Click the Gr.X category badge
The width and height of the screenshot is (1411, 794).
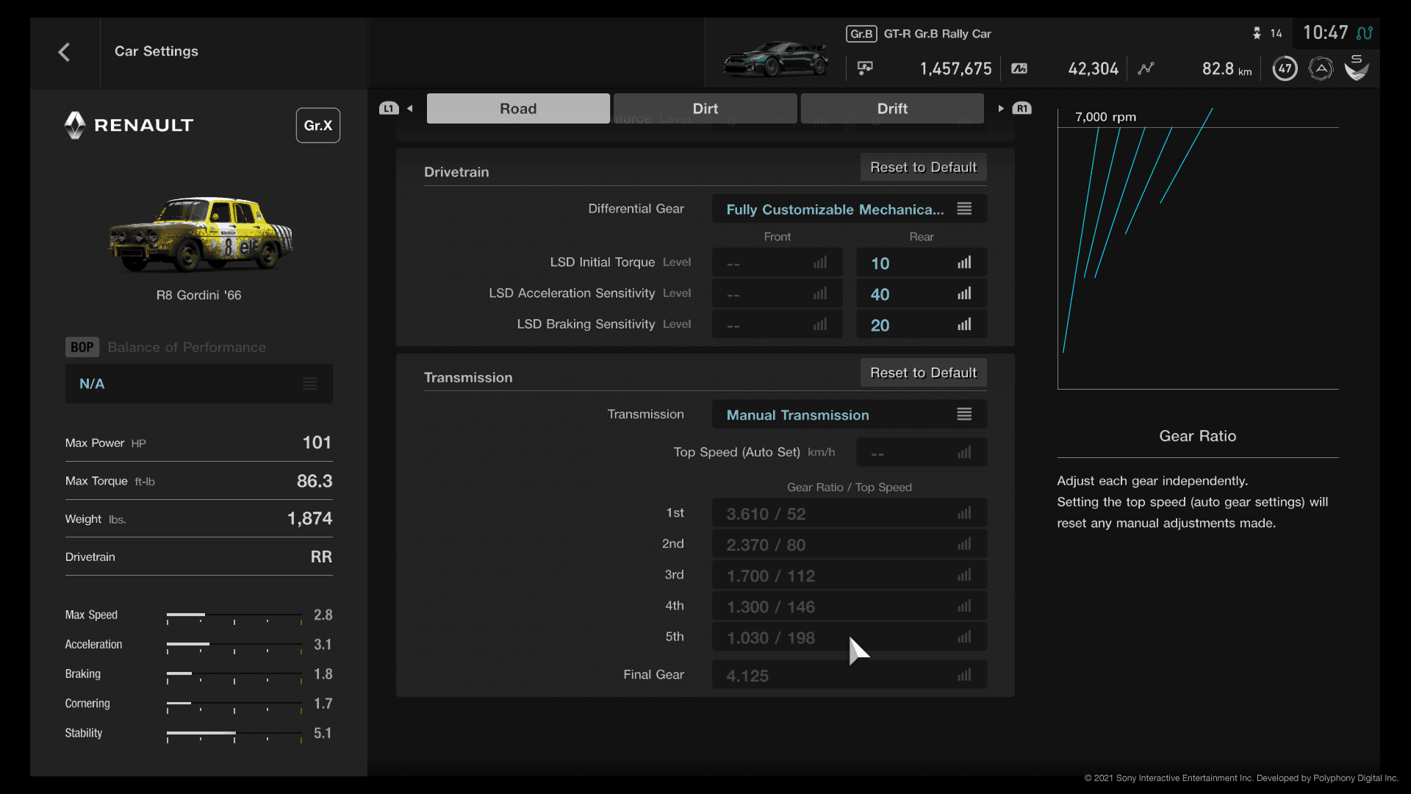(317, 125)
